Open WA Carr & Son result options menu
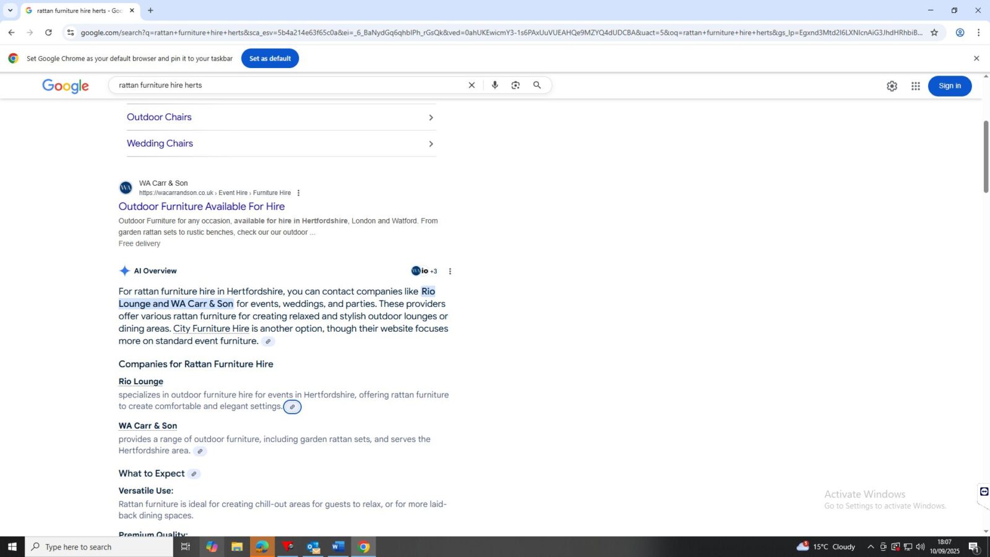The width and height of the screenshot is (990, 557). click(x=298, y=193)
